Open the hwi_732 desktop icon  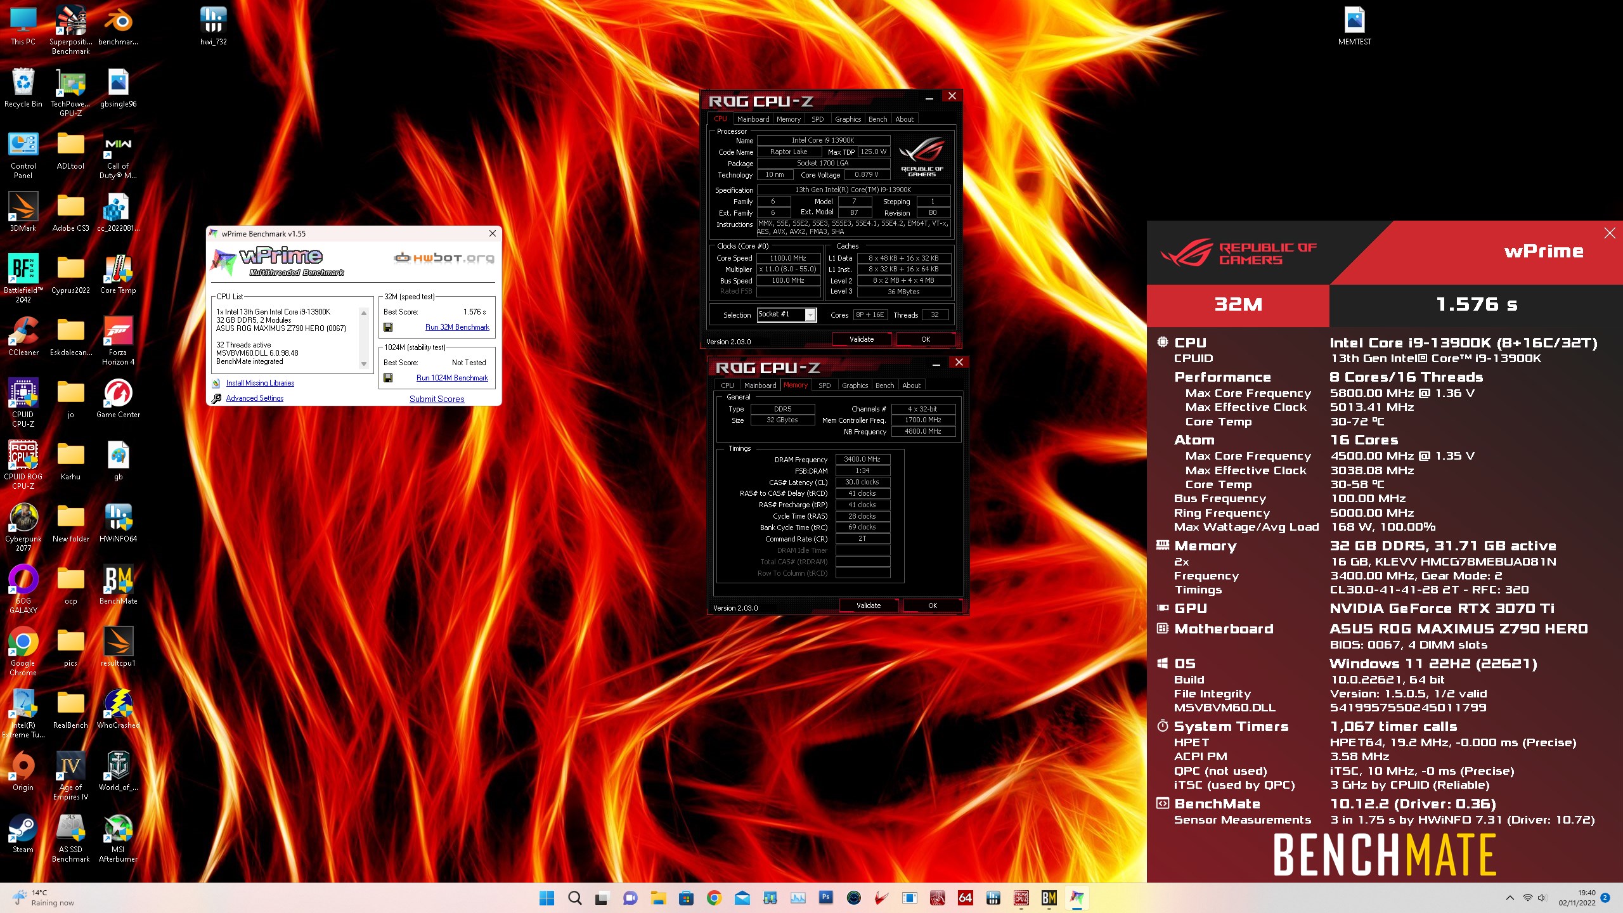coord(214,25)
